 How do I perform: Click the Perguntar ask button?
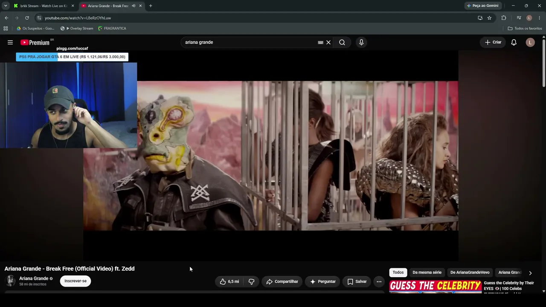click(323, 281)
